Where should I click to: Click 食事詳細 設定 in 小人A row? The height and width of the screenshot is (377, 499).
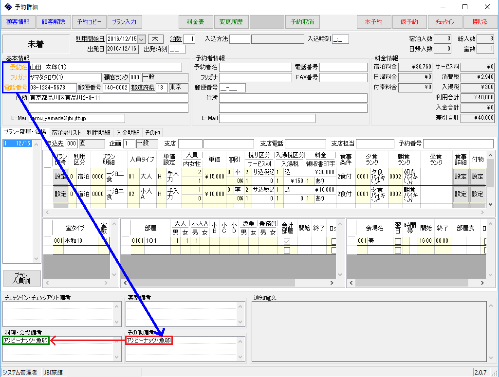(x=461, y=194)
